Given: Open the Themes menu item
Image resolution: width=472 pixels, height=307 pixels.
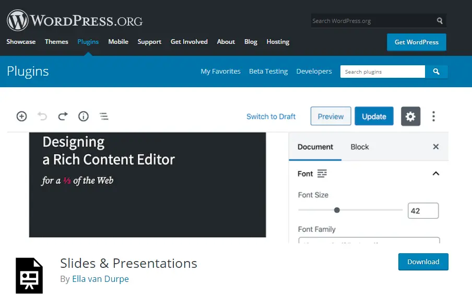Looking at the screenshot, I should [56, 42].
